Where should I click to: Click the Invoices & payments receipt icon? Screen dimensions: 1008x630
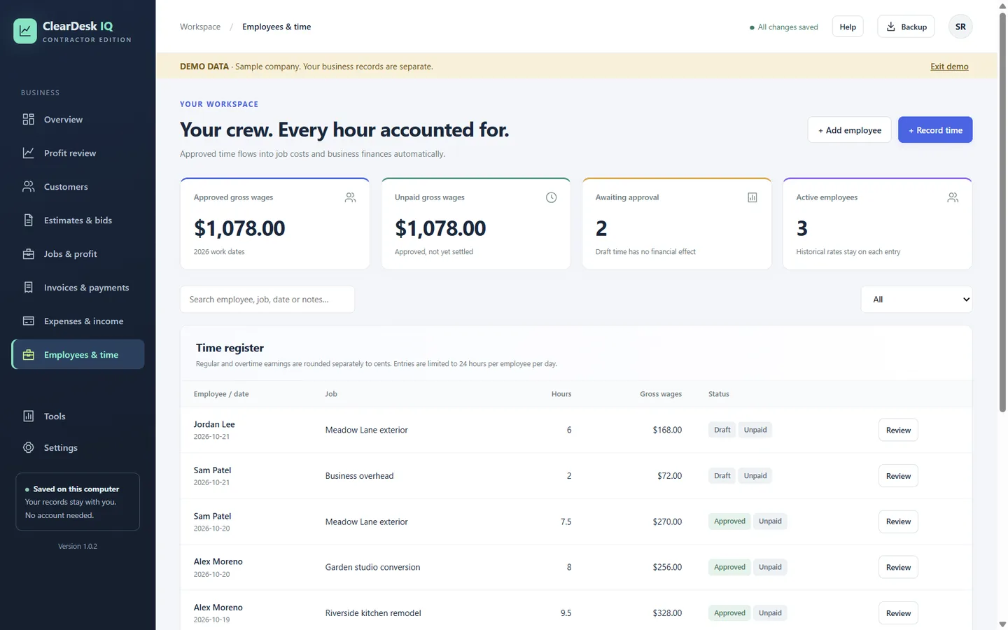(28, 288)
